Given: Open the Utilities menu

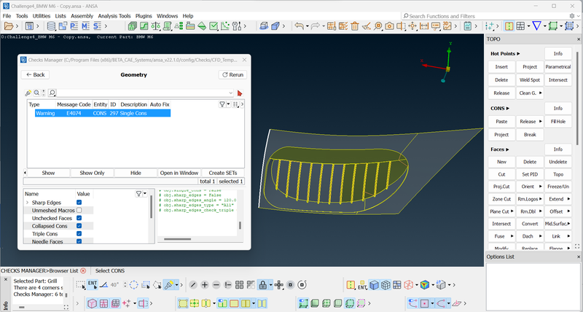Looking at the screenshot, I should [42, 16].
